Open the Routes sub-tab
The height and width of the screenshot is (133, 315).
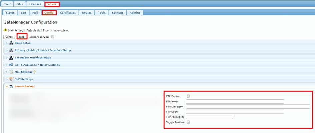(x=87, y=12)
